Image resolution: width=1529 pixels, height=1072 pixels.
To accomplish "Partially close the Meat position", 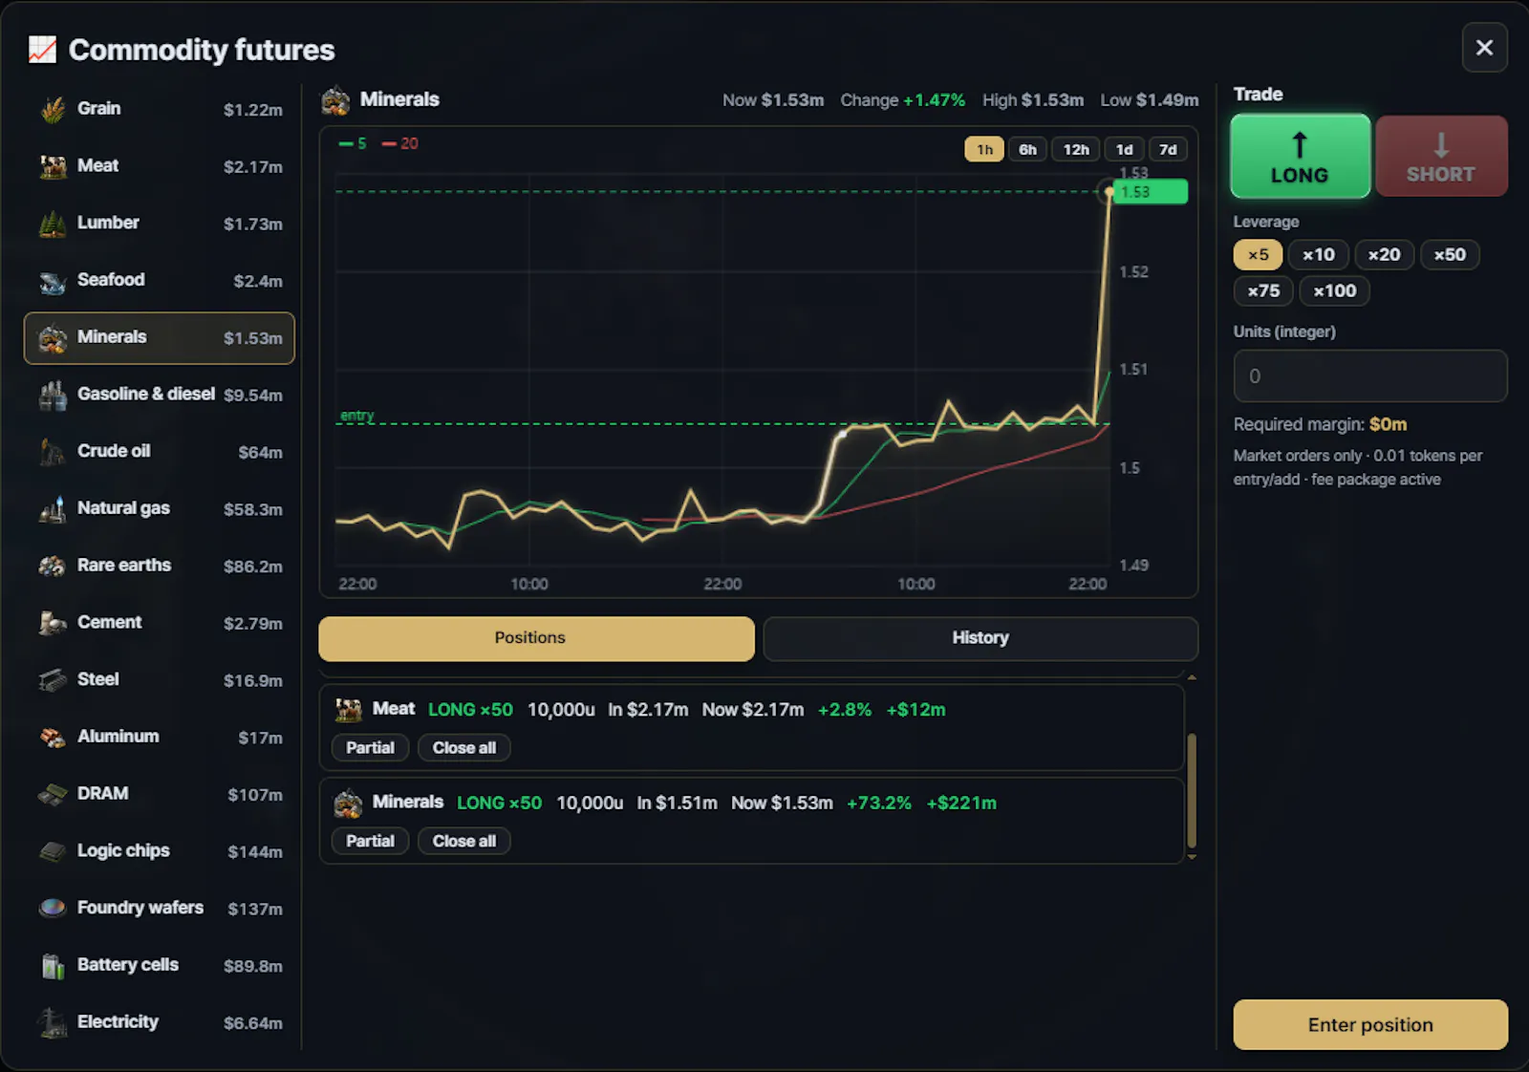I will coord(370,748).
